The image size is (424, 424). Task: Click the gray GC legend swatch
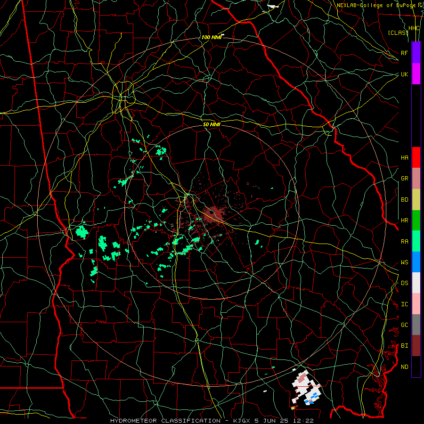[x=416, y=325]
